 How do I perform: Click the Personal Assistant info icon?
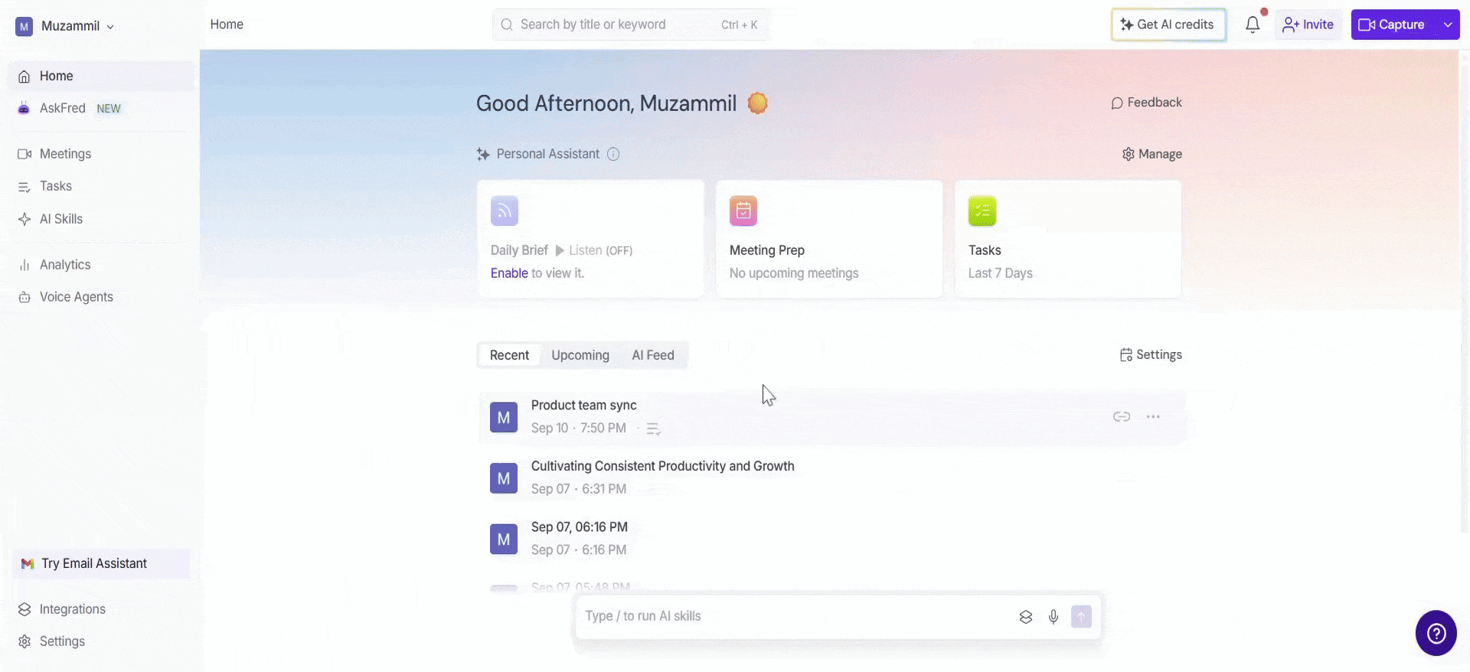pos(613,154)
